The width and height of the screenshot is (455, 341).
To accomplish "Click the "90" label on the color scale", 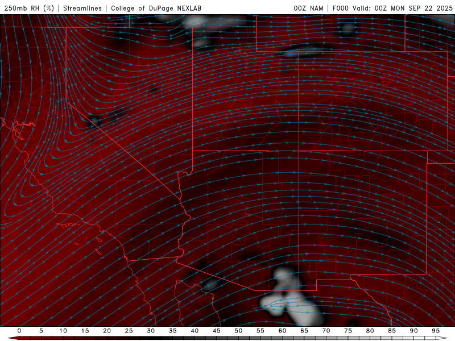I will click(x=414, y=331).
